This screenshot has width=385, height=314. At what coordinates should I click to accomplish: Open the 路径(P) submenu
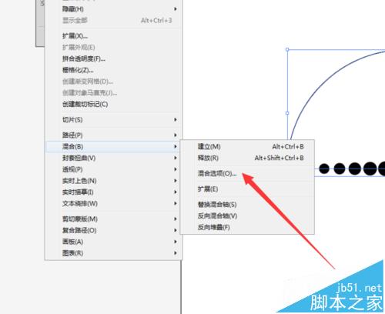pyautogui.click(x=113, y=135)
